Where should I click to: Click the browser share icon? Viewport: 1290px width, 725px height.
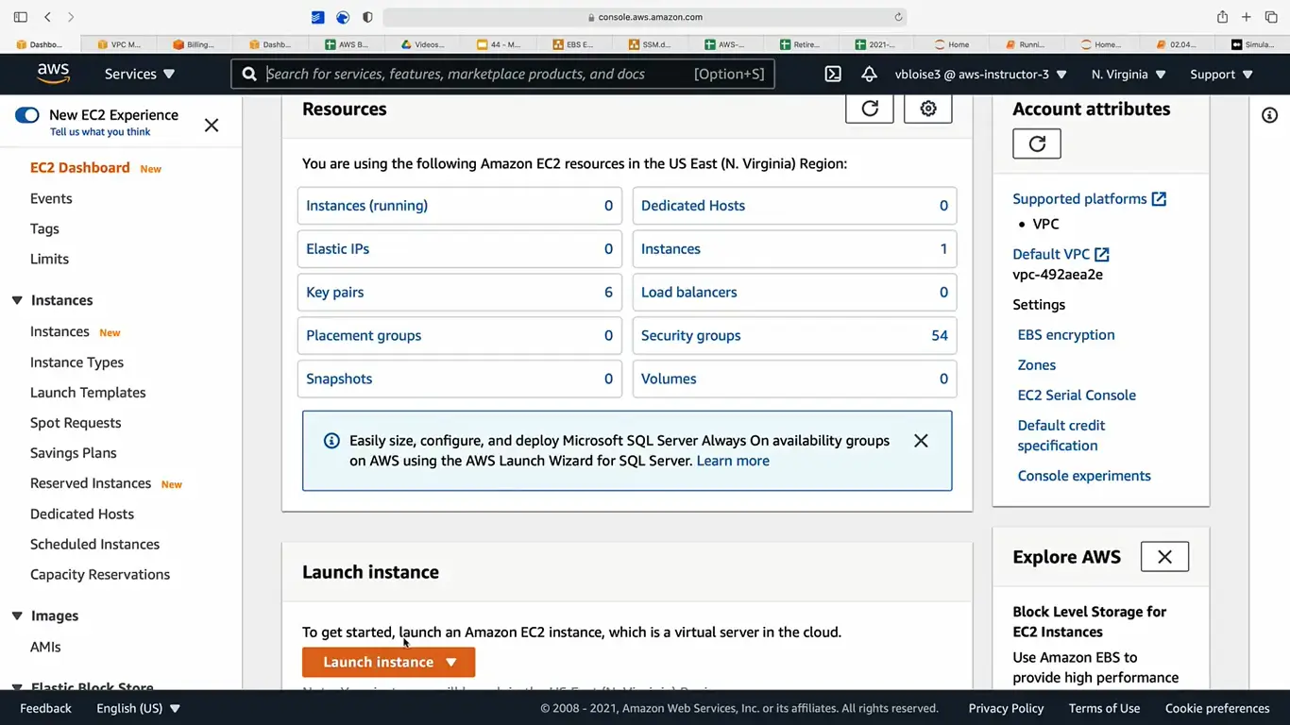(1222, 17)
